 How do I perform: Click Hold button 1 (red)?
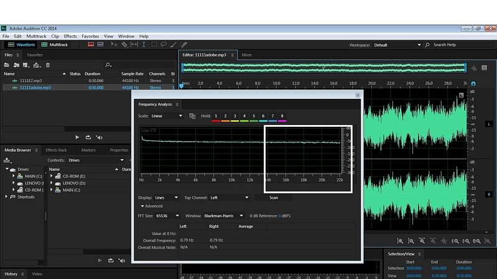point(216,116)
